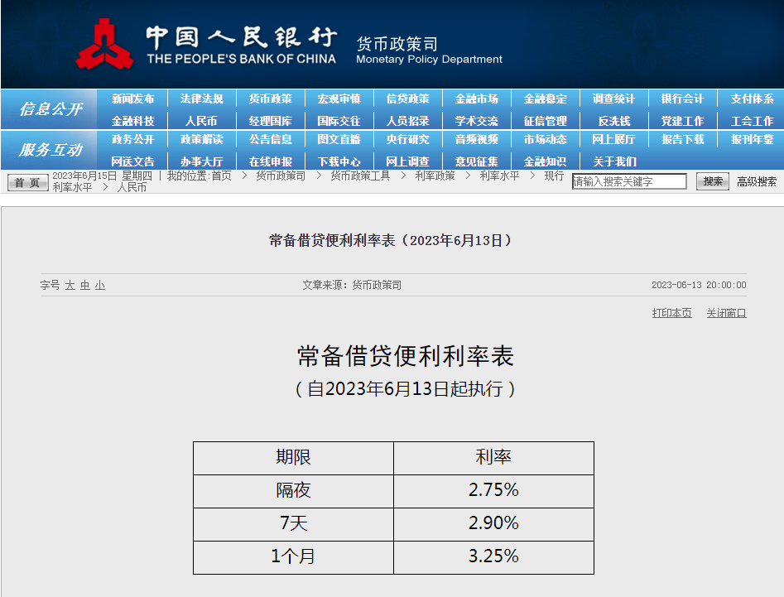Open 法律法规 menu item
This screenshot has width=784, height=597.
pyautogui.click(x=201, y=99)
